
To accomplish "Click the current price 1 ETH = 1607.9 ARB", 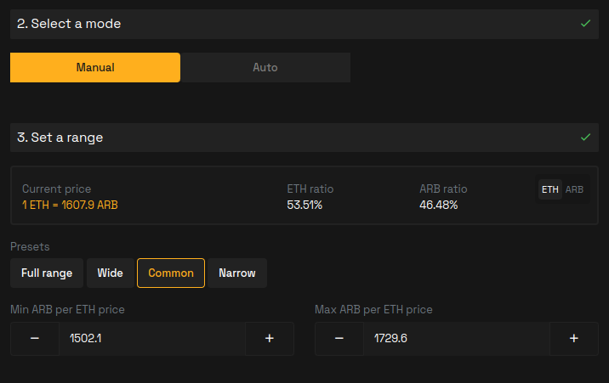I will click(70, 205).
